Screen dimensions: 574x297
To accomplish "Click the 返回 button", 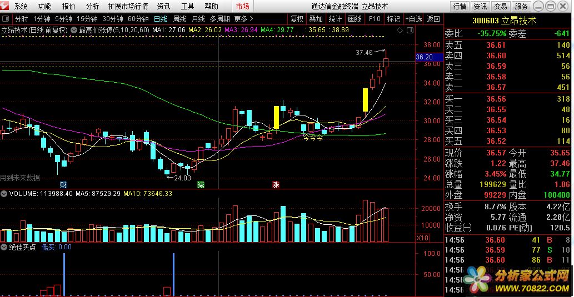I will pos(433,19).
